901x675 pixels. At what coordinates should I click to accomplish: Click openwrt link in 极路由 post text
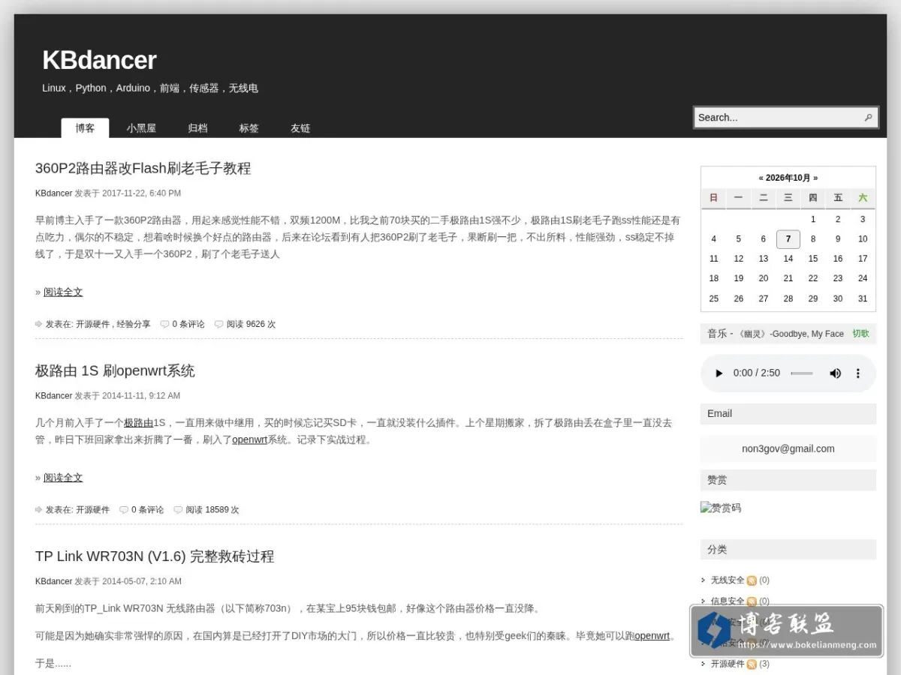[249, 439]
